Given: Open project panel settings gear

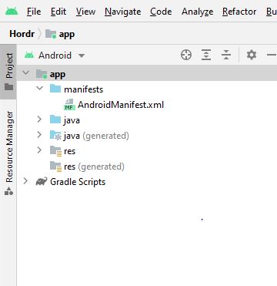Looking at the screenshot, I should 252,55.
